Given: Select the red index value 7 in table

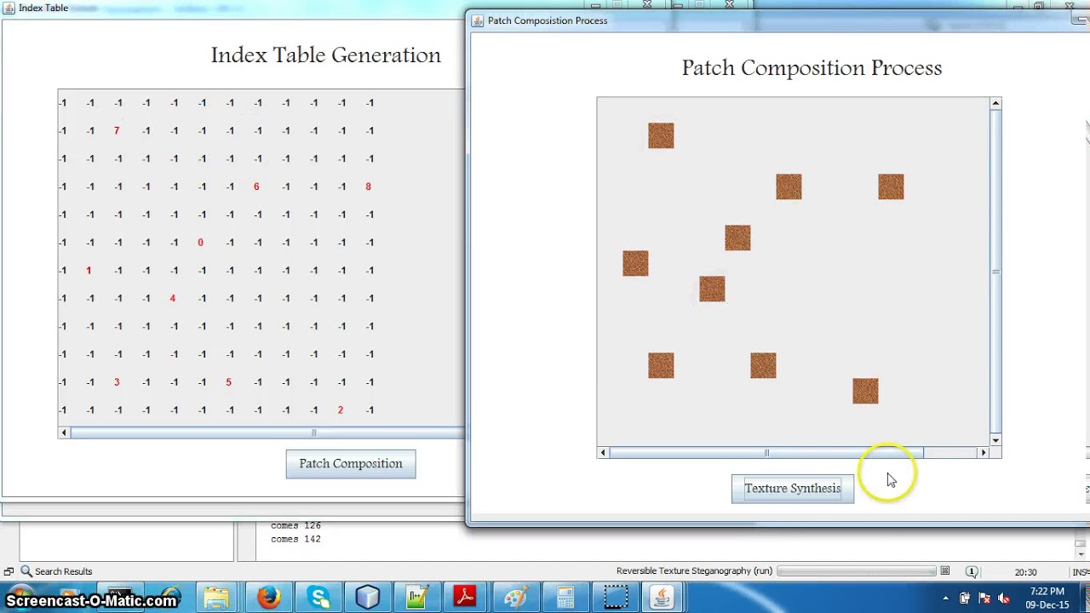Looking at the screenshot, I should click(x=116, y=131).
